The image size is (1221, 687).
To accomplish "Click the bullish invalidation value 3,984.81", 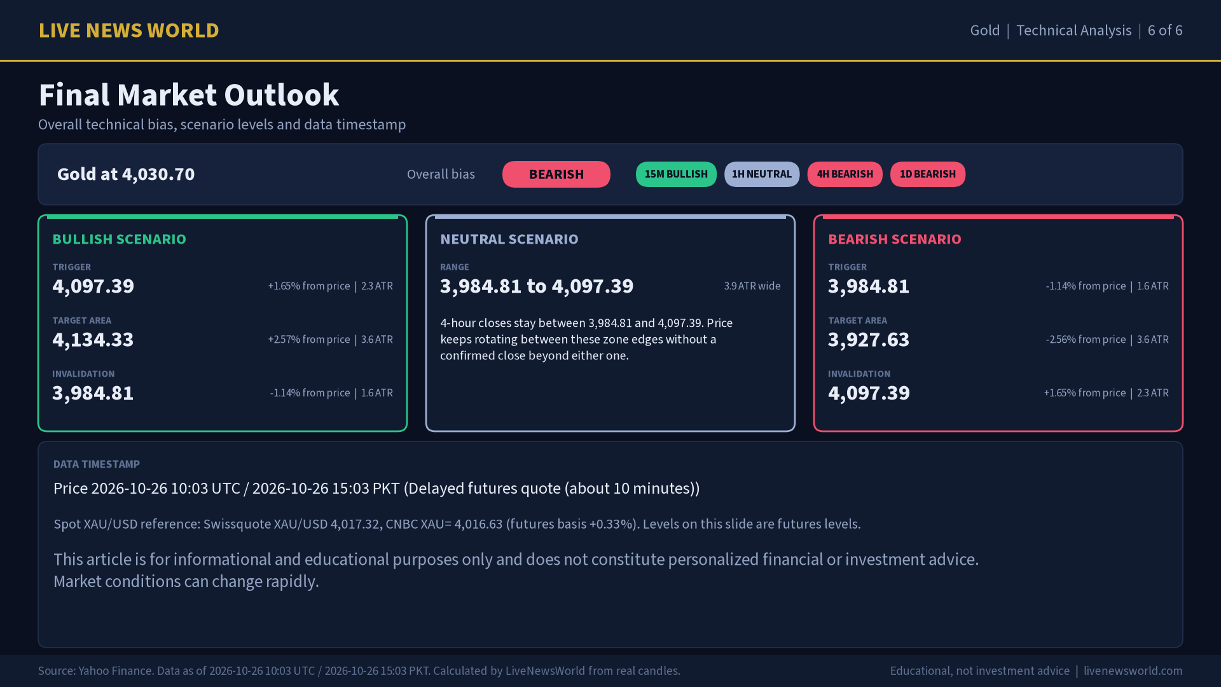I will click(x=93, y=393).
